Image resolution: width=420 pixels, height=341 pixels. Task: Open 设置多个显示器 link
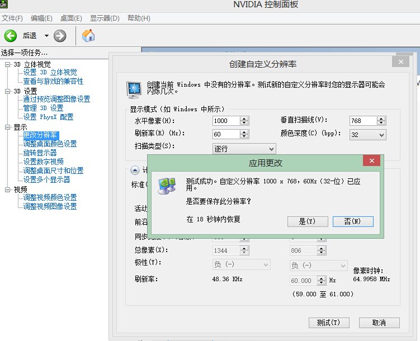[x=46, y=179]
